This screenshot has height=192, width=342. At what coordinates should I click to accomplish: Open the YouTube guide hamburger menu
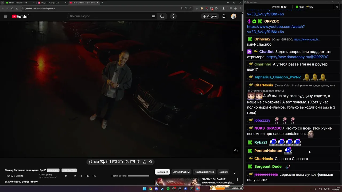click(x=6, y=16)
